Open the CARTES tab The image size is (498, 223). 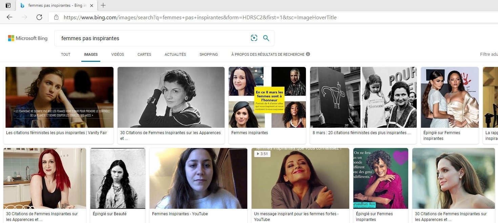point(144,54)
